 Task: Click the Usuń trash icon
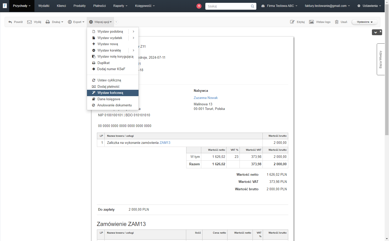337,22
